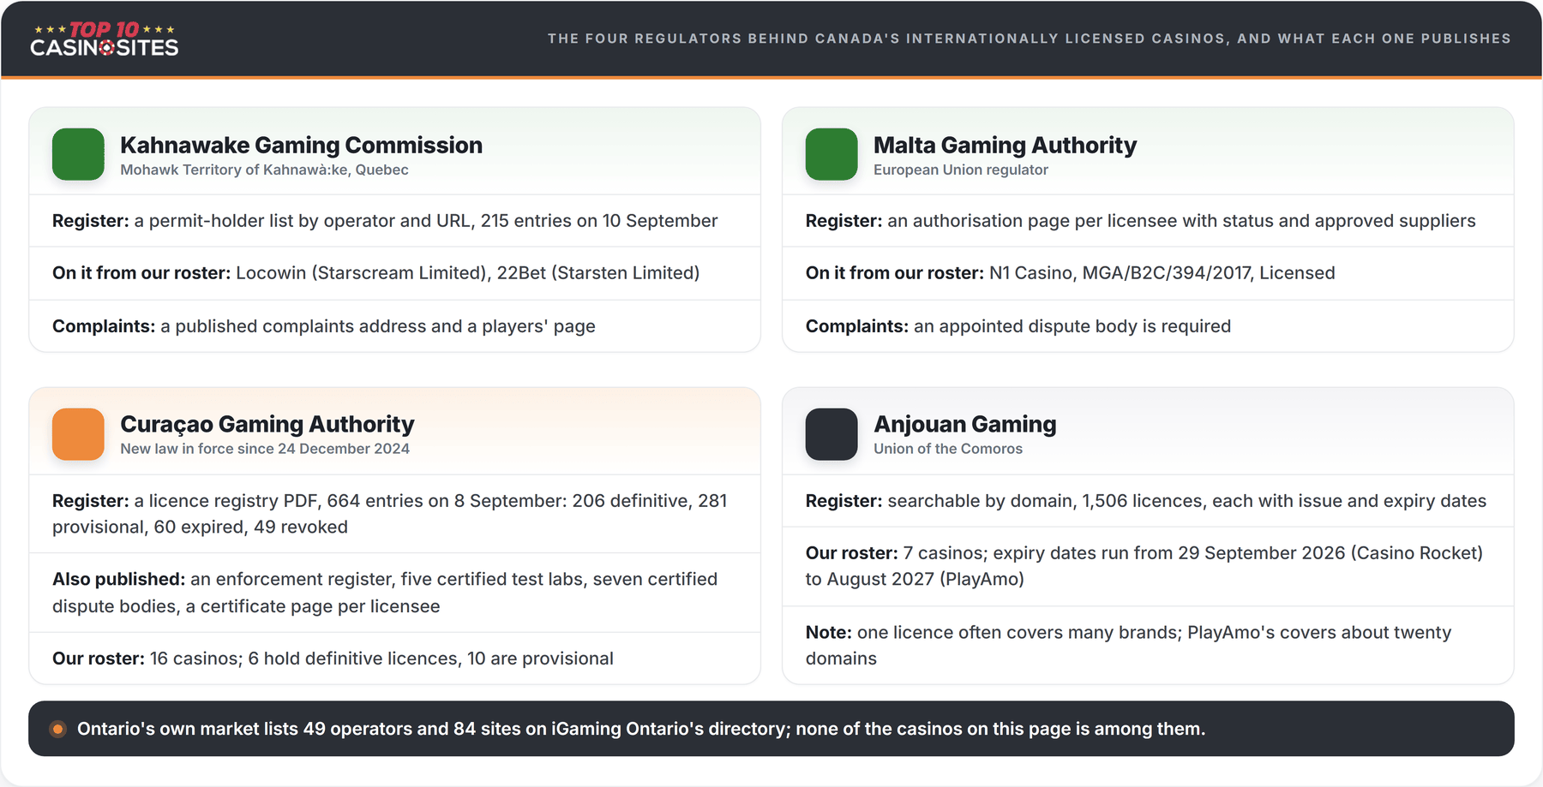This screenshot has height=787, width=1543.
Task: Click 'New law in force since 24 December 2024'
Action: point(265,449)
